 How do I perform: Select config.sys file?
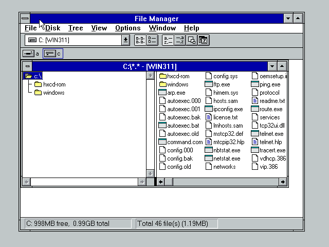[x=222, y=76]
